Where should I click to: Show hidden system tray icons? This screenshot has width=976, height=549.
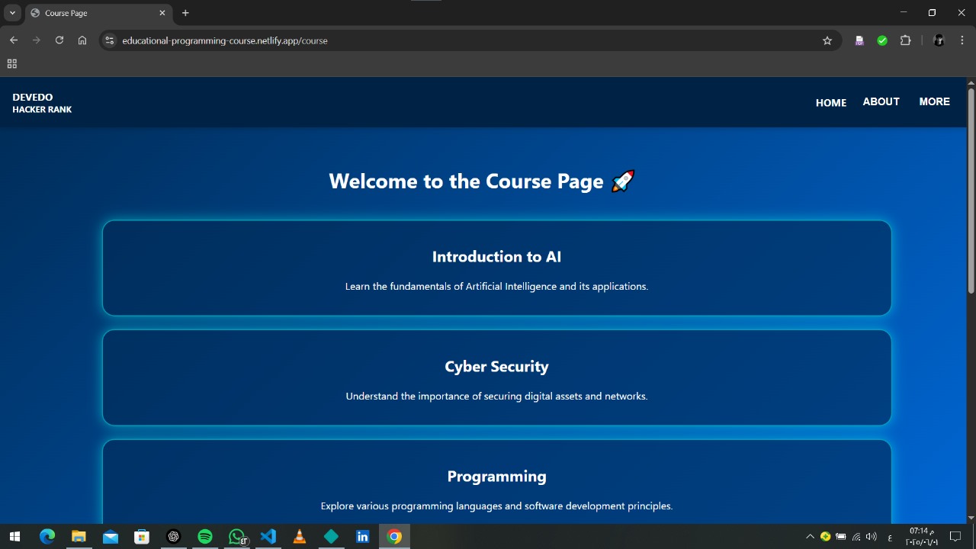click(810, 537)
